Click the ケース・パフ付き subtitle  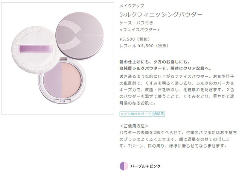point(136,23)
